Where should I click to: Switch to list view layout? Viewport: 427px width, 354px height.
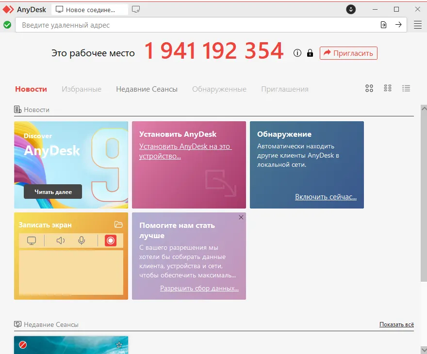[x=406, y=88]
